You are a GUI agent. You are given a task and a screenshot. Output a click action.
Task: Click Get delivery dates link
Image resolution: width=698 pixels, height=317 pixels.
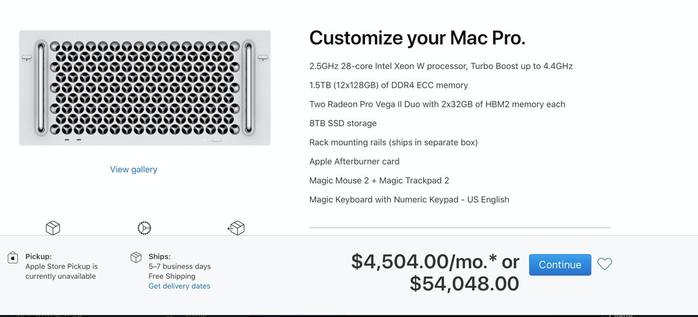point(179,286)
